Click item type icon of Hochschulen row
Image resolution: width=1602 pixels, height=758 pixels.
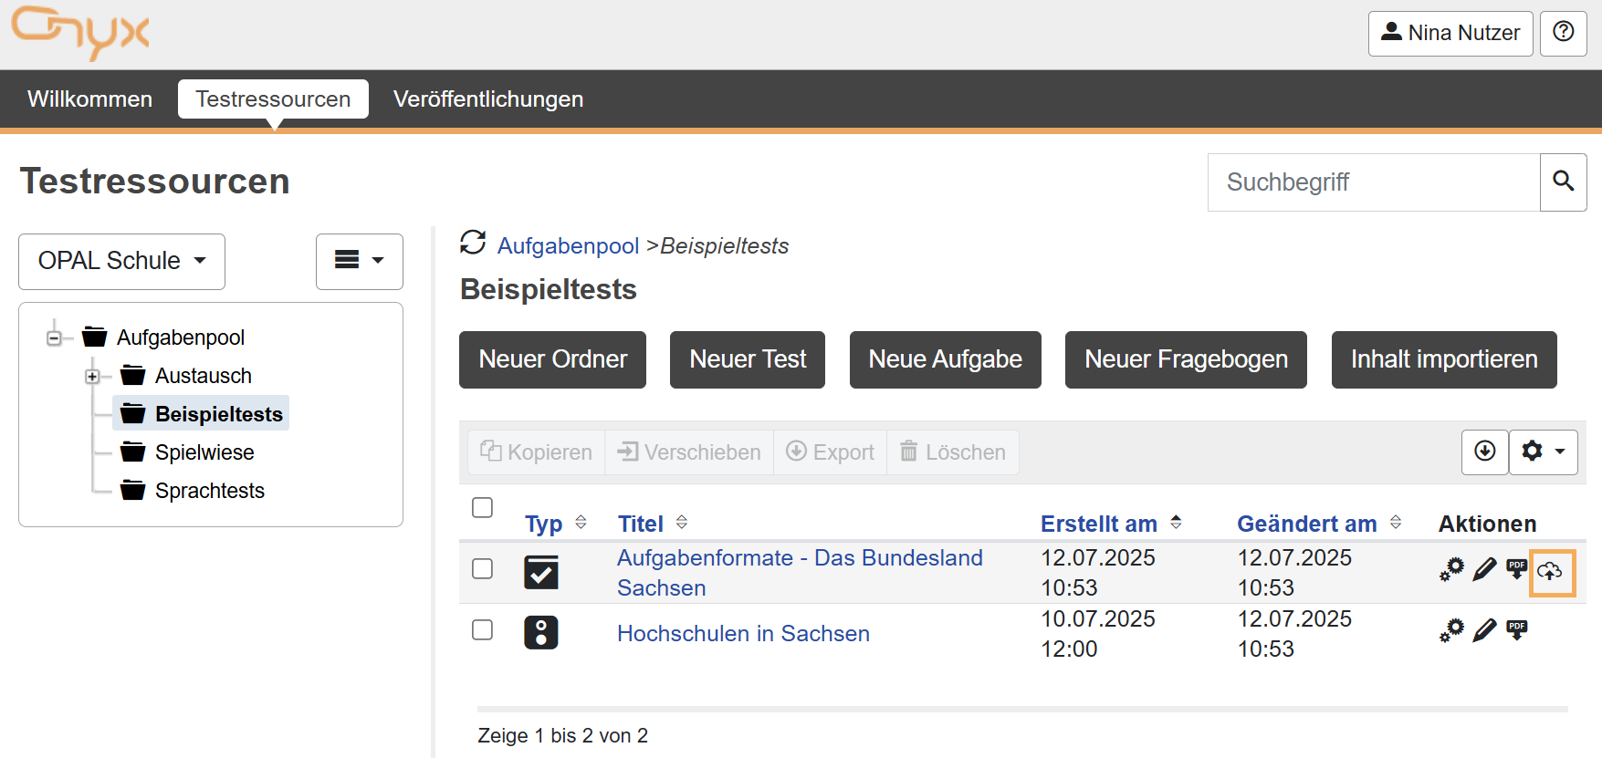pyautogui.click(x=541, y=632)
